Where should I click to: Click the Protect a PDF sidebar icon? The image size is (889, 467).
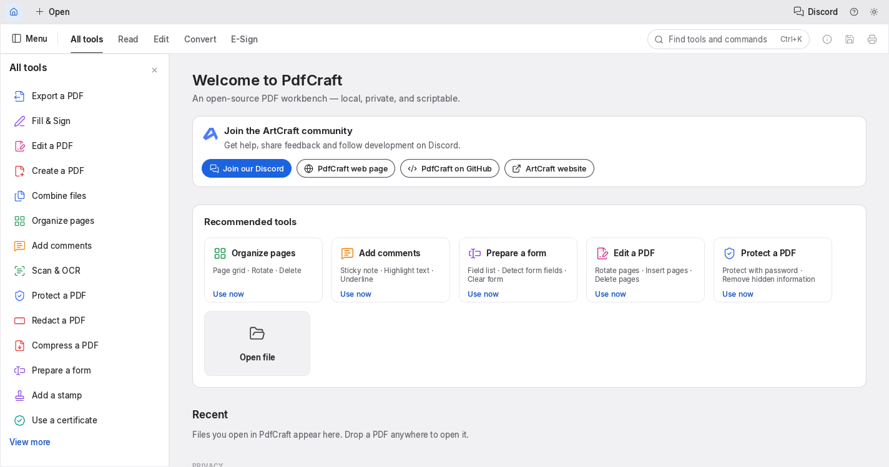coord(19,296)
